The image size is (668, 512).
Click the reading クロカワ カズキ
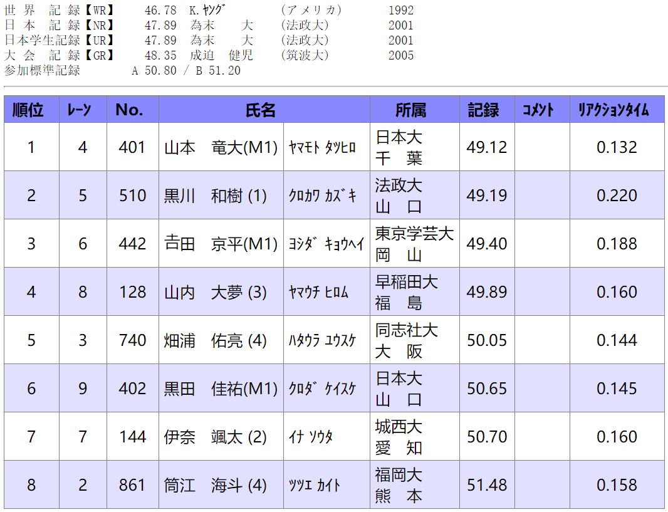(322, 196)
